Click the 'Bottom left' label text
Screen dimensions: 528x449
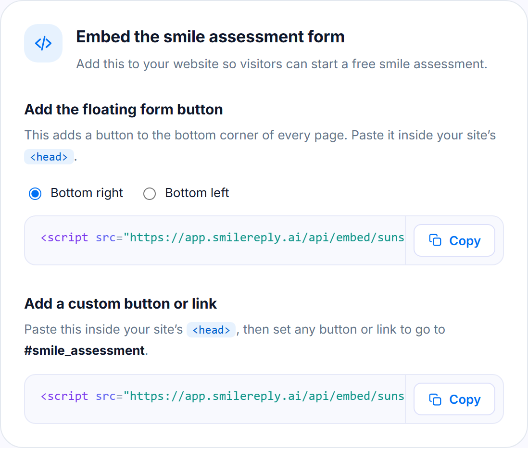coord(197,193)
